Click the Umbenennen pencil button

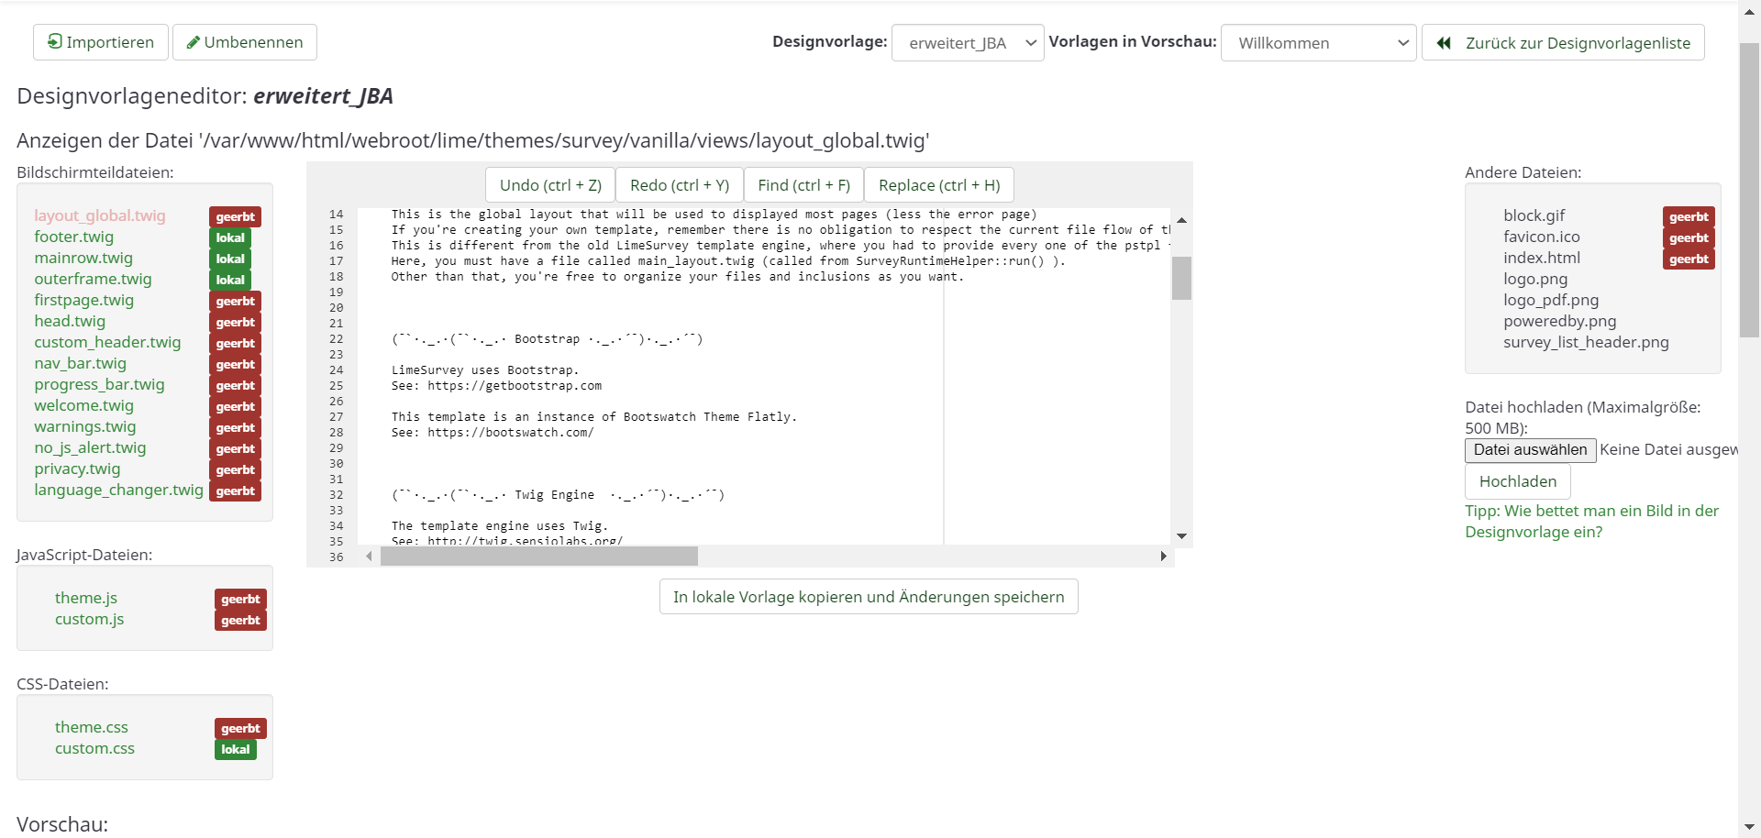(x=245, y=42)
